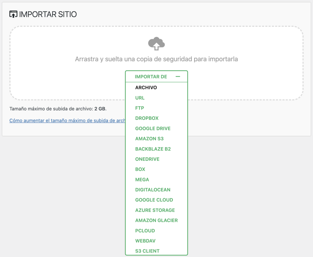Viewport: 313px width, 257px height.
Task: Pick Backblaze B2 from the list
Action: click(x=153, y=149)
